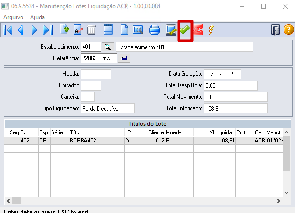The height and width of the screenshot is (213, 295).
Task: Click the Total Movimento field
Action: coord(236,97)
